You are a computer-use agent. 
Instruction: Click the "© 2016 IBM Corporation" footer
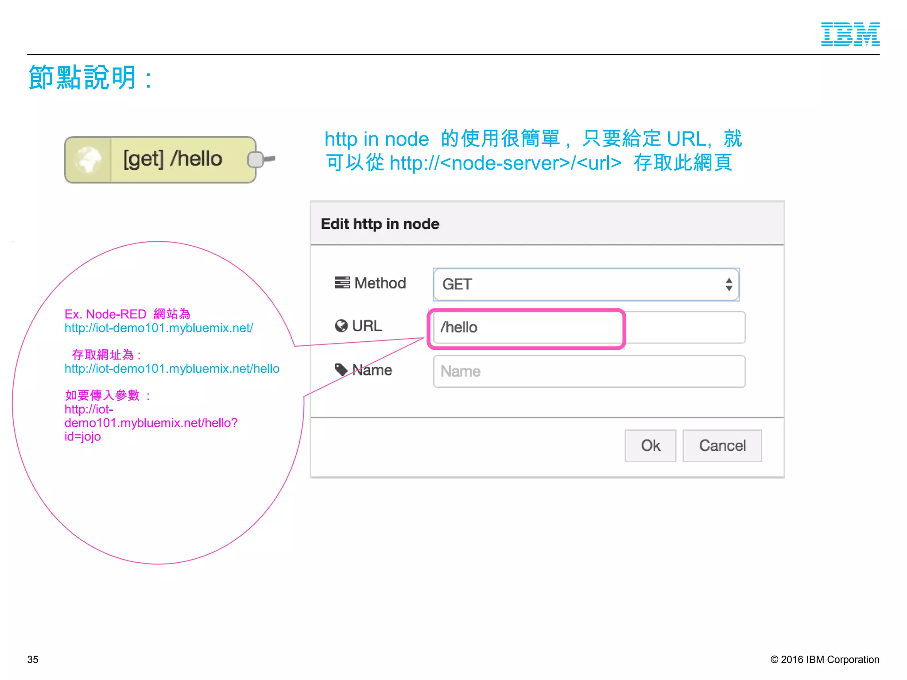click(x=825, y=660)
